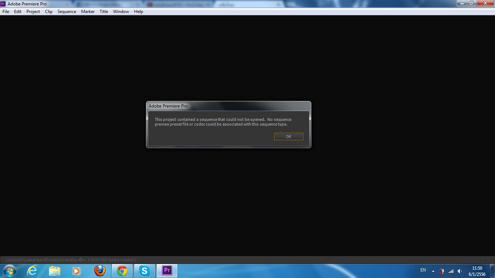Open the network signal icon in the tray
Image resolution: width=495 pixels, height=278 pixels.
(x=451, y=271)
